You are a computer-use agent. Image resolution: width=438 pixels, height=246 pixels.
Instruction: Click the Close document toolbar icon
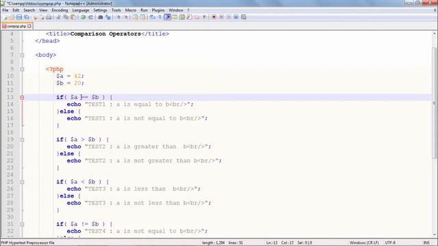pyautogui.click(x=35, y=17)
